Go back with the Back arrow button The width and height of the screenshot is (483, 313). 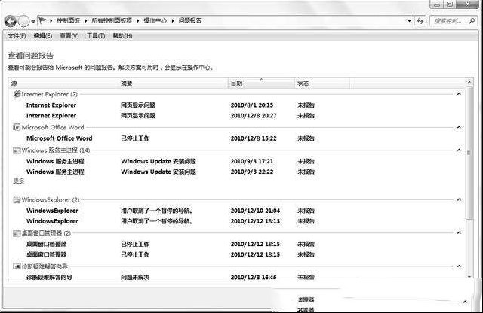11,21
